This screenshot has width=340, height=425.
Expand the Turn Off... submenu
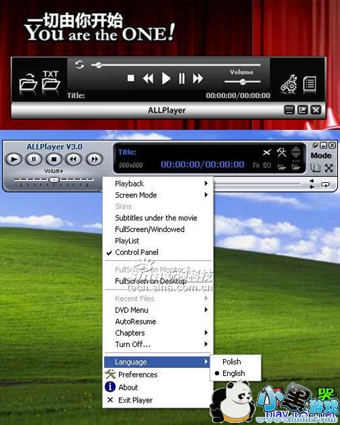(x=158, y=344)
